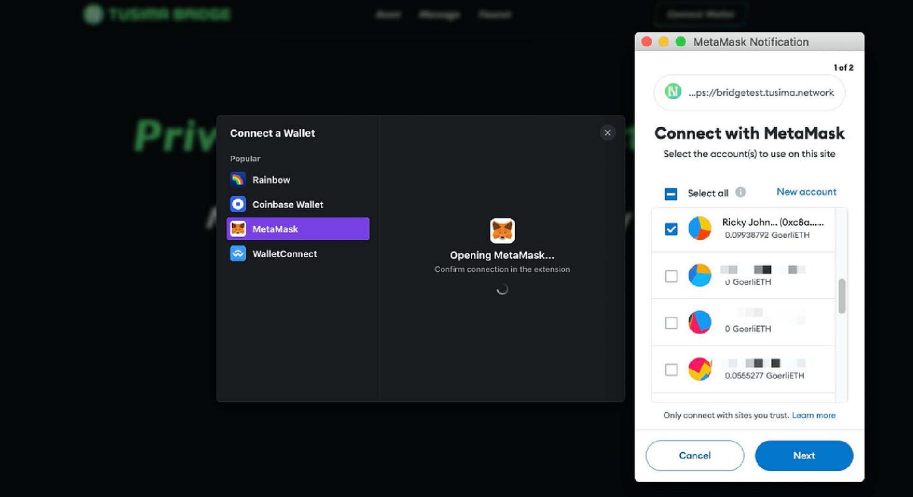This screenshot has width=913, height=497.
Task: Select the MetaMask wallet row
Action: pyautogui.click(x=298, y=229)
